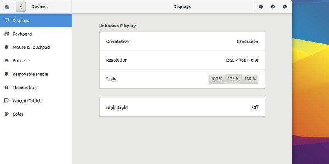Click the Keyboard icon in sidebar
329x164 pixels.
7,34
